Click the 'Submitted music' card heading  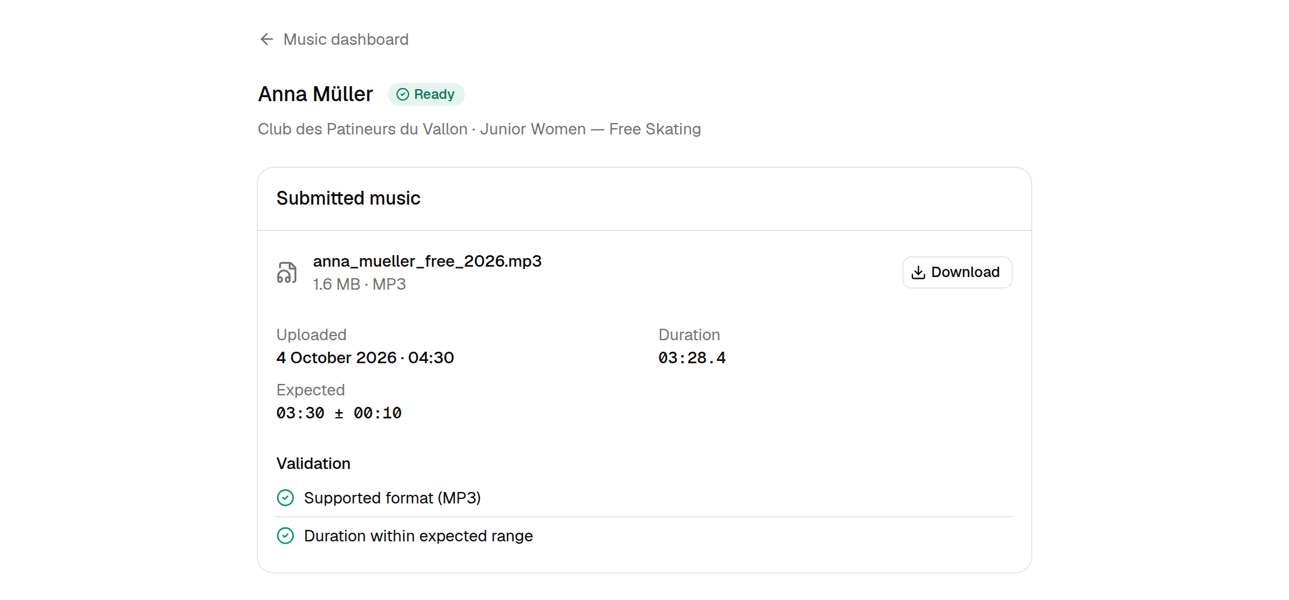click(x=348, y=198)
